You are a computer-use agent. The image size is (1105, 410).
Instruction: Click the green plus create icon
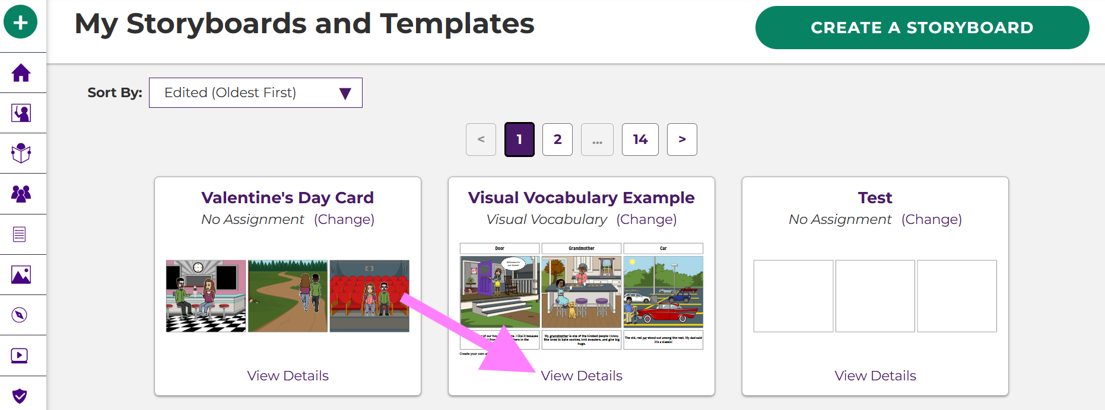tap(21, 23)
